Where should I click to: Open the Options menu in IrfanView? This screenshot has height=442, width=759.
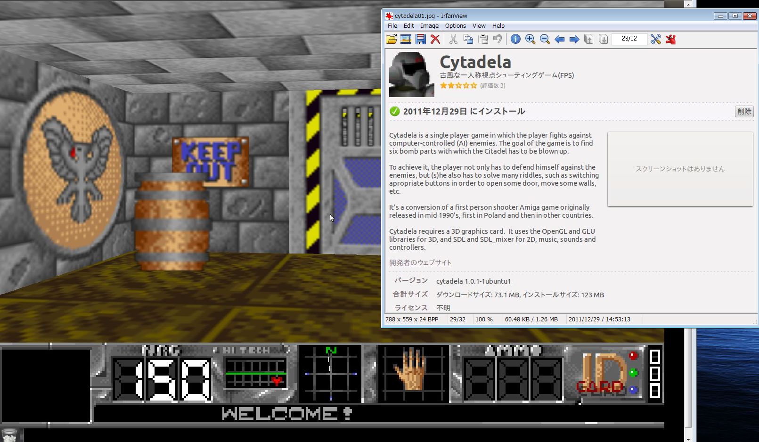(455, 26)
